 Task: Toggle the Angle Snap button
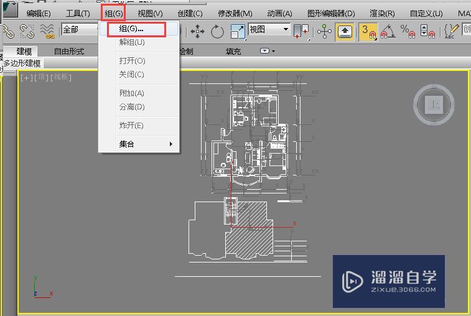tap(388, 31)
